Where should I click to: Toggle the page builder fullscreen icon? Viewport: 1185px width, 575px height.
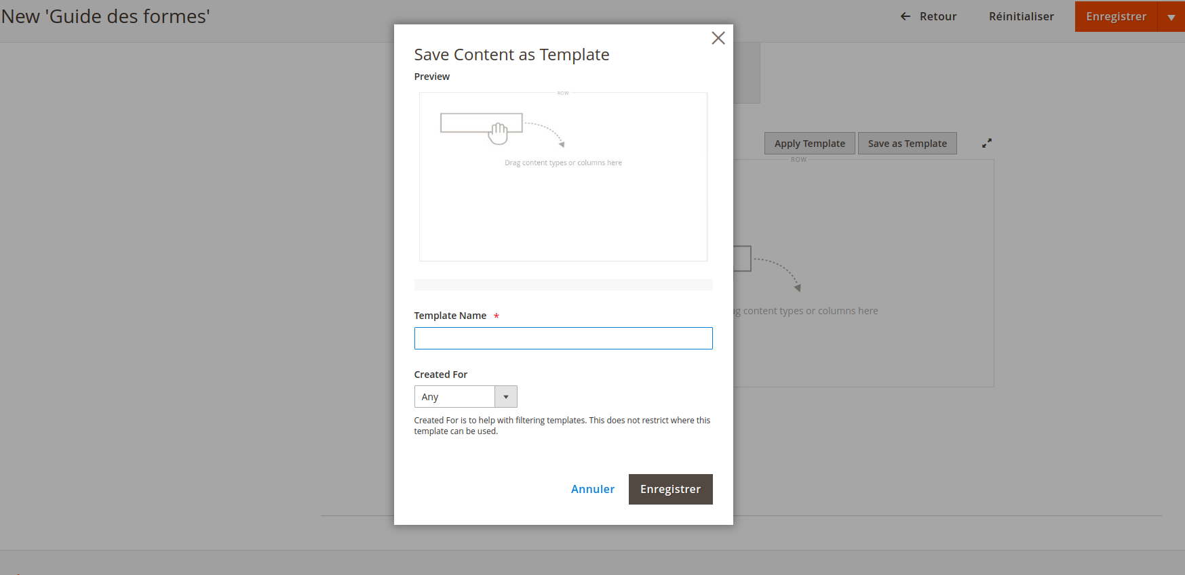click(x=986, y=143)
